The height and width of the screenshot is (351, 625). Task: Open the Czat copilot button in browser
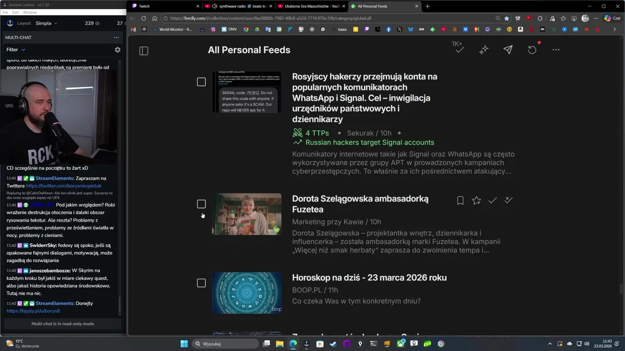click(614, 19)
